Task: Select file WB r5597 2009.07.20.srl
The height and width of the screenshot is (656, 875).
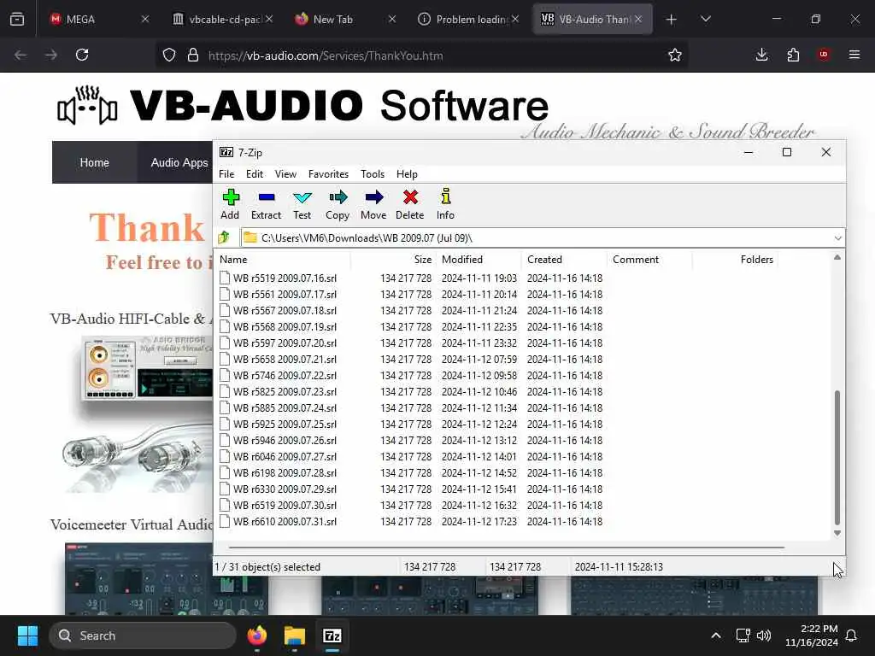Action: [278, 343]
